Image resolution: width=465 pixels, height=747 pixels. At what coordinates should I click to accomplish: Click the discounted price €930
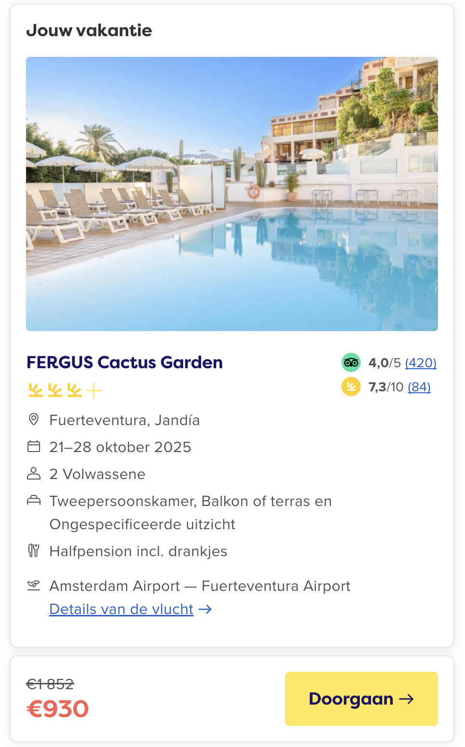click(x=58, y=709)
